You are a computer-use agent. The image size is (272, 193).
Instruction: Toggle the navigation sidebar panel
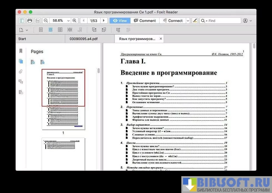tap(22, 21)
